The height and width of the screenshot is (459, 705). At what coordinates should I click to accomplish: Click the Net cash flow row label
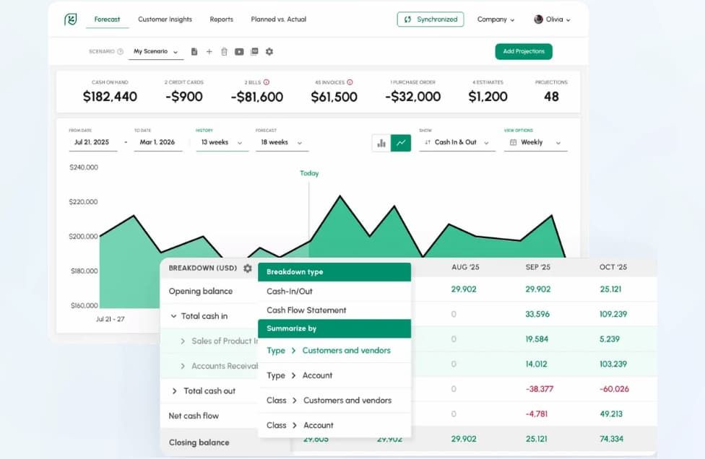pos(194,416)
